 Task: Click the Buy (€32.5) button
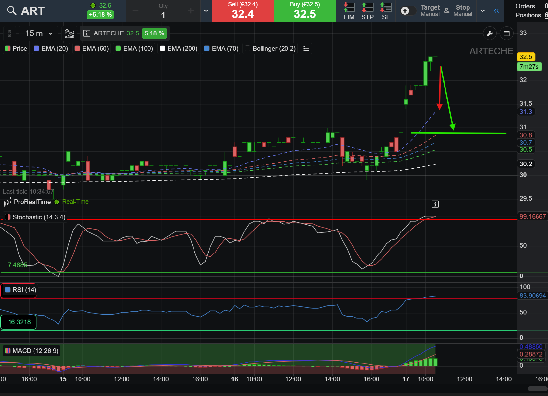click(x=305, y=11)
